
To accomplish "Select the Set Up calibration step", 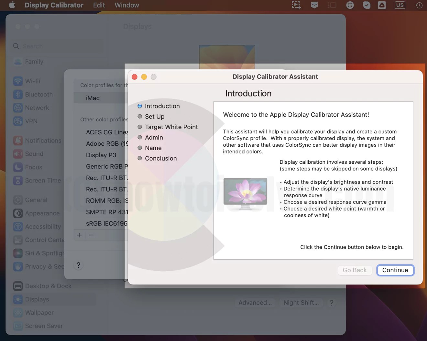I will pos(155,116).
